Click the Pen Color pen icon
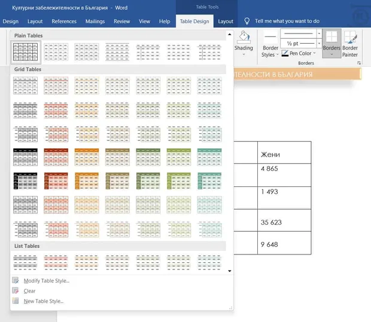Image resolution: width=371 pixels, height=322 pixels. click(285, 53)
